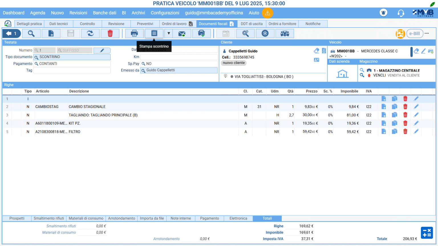Open the Pagamento bottom tab
This screenshot has width=438, height=246.
tap(209, 218)
